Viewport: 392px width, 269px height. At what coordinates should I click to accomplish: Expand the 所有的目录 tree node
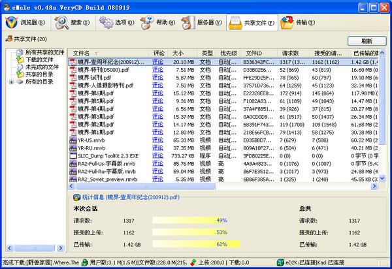[10, 82]
